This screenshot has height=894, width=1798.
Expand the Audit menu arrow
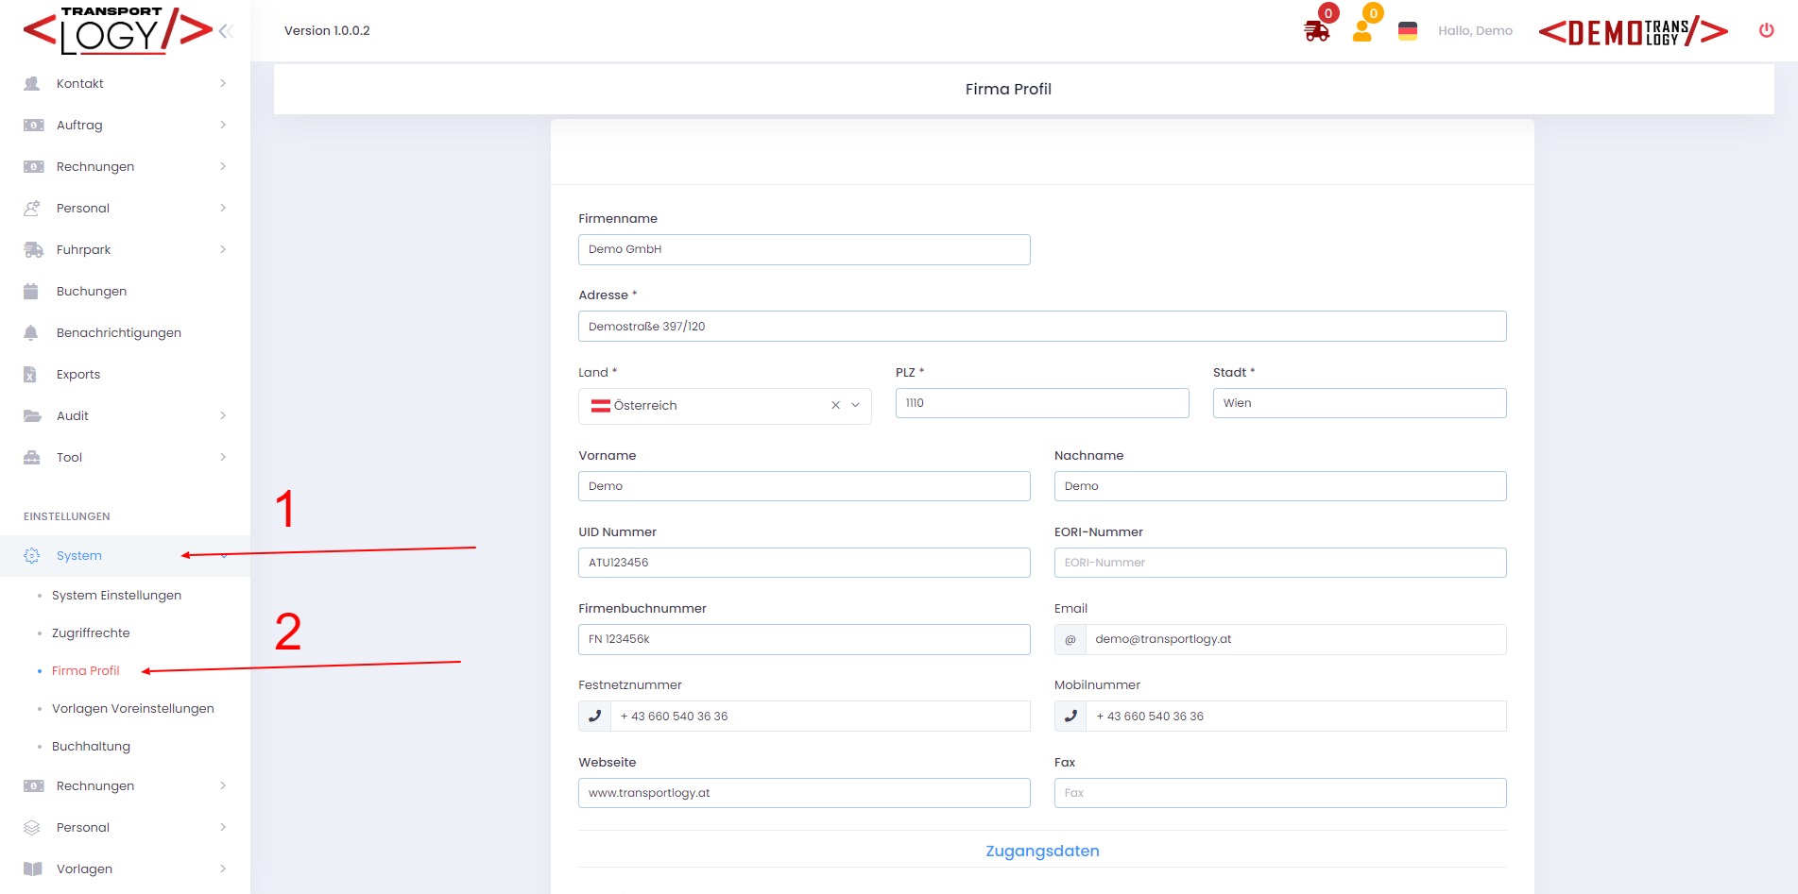point(223,415)
